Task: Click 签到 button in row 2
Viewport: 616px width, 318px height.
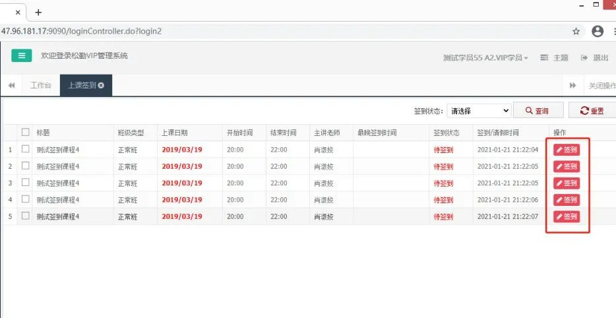Action: pos(567,166)
